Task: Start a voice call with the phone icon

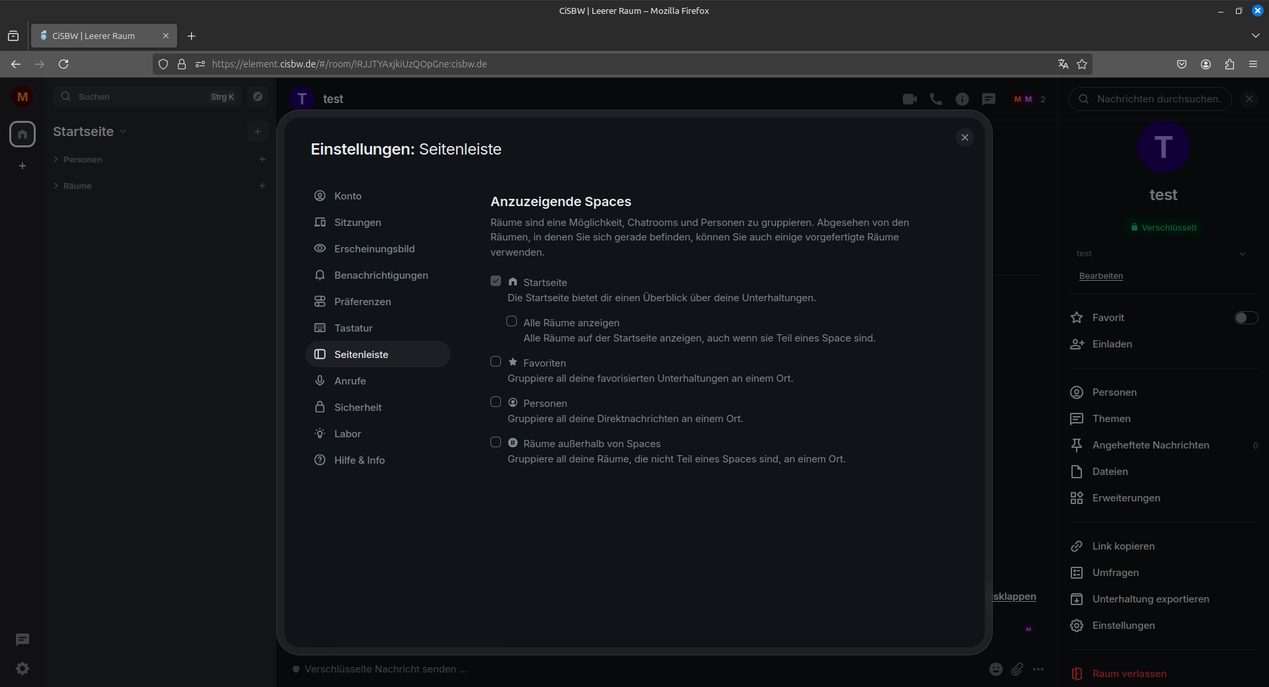Action: tap(936, 99)
